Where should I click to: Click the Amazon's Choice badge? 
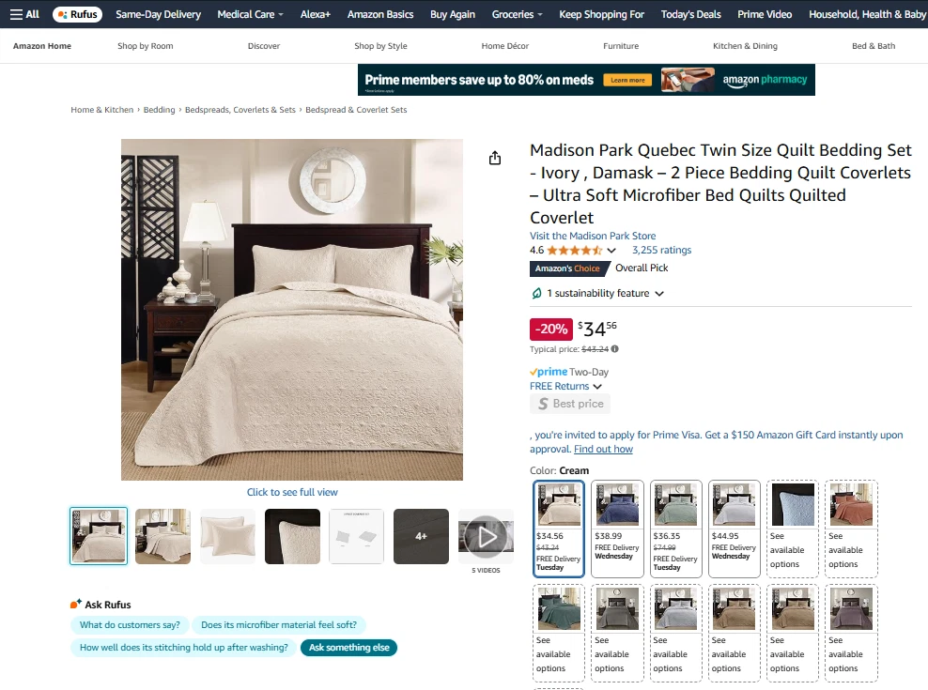pos(567,268)
